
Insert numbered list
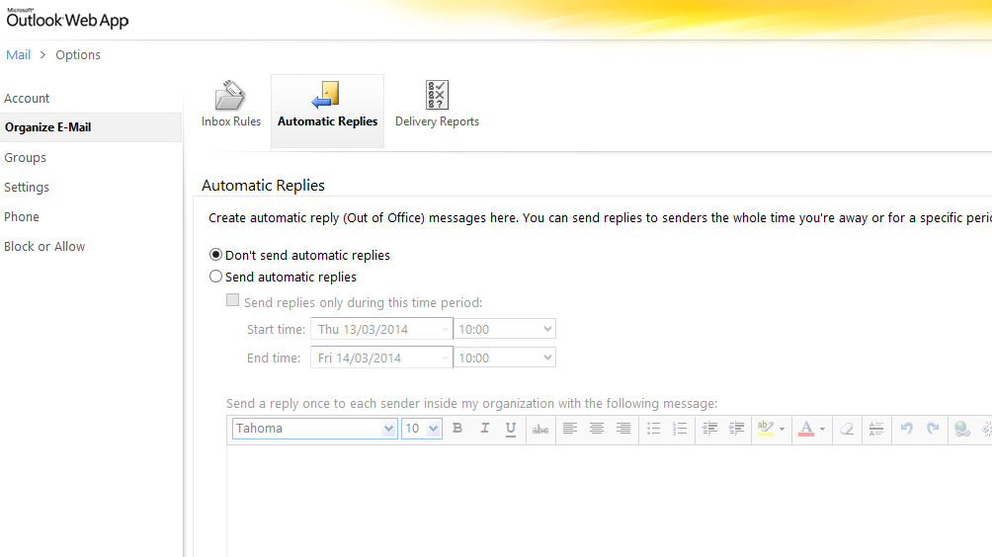(x=680, y=429)
